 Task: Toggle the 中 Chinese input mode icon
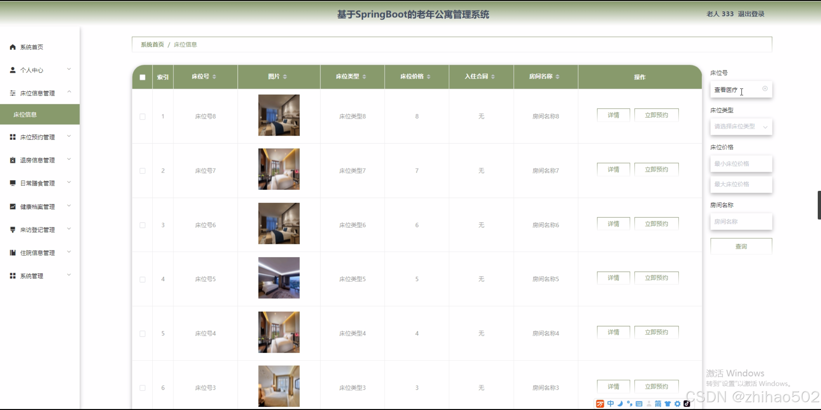(x=610, y=404)
